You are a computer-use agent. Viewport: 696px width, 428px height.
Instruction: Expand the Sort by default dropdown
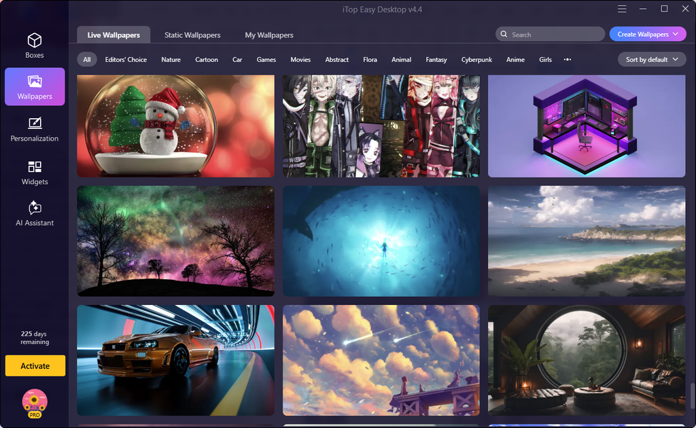[x=652, y=59]
